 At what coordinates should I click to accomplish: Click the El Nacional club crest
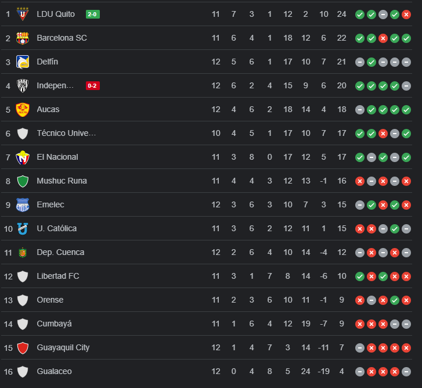click(23, 157)
